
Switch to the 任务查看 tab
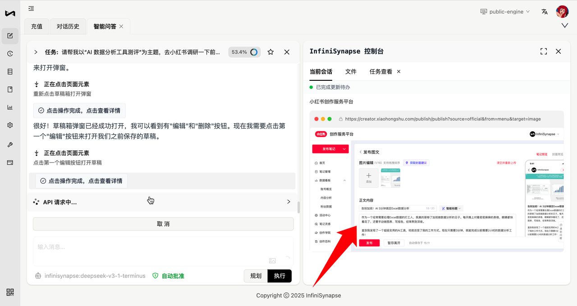pyautogui.click(x=381, y=71)
